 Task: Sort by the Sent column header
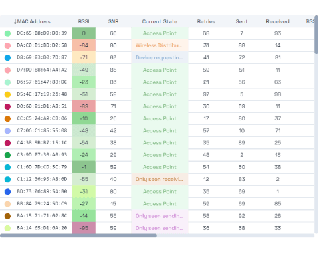241,21
